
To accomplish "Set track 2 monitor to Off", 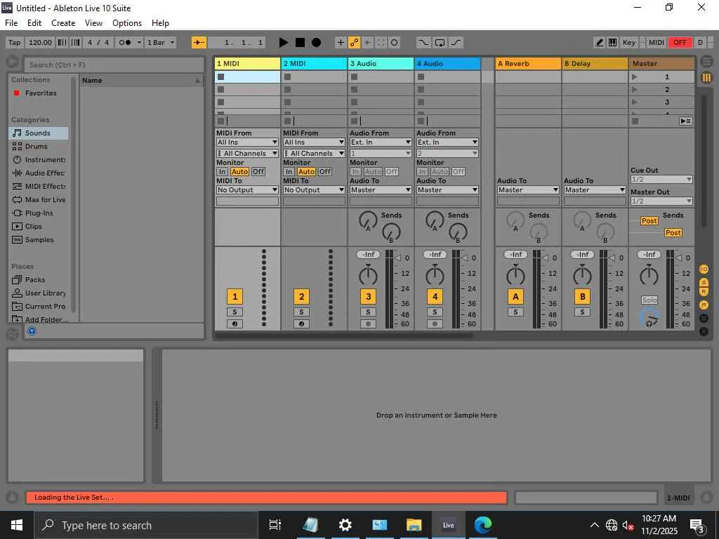I will (x=325, y=171).
